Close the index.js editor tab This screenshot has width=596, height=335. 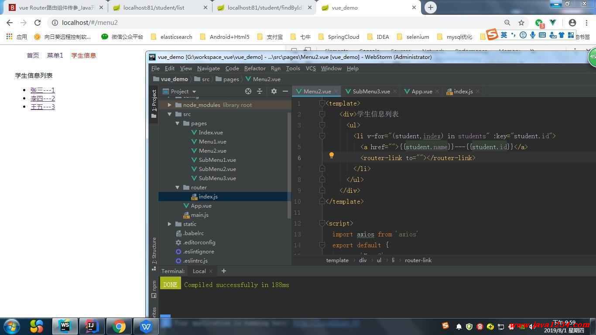click(x=478, y=91)
